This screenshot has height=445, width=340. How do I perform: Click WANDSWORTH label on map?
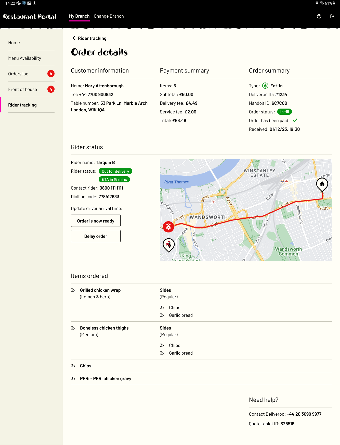[x=209, y=217]
